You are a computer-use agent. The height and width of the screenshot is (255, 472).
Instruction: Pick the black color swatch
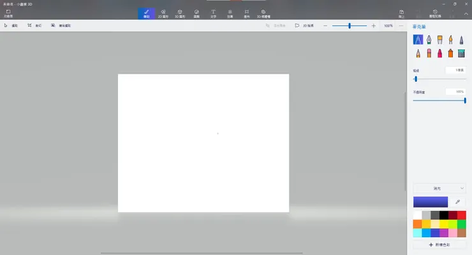pos(444,215)
